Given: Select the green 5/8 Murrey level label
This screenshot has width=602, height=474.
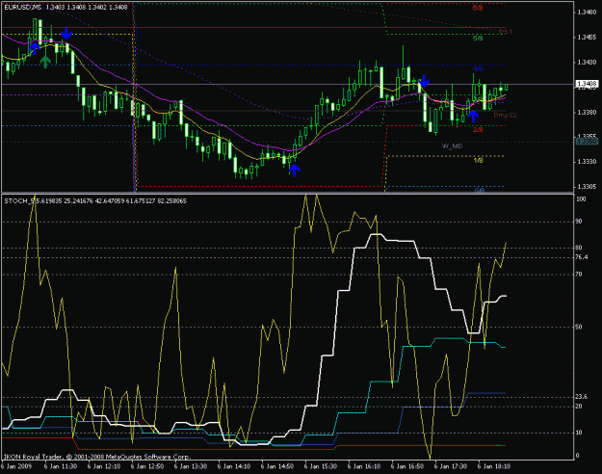Looking at the screenshot, I should pyautogui.click(x=478, y=39).
